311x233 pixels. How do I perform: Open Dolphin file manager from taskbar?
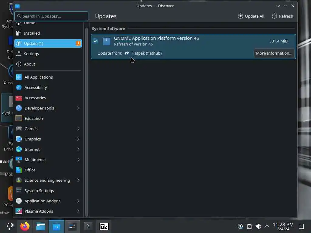(41, 226)
